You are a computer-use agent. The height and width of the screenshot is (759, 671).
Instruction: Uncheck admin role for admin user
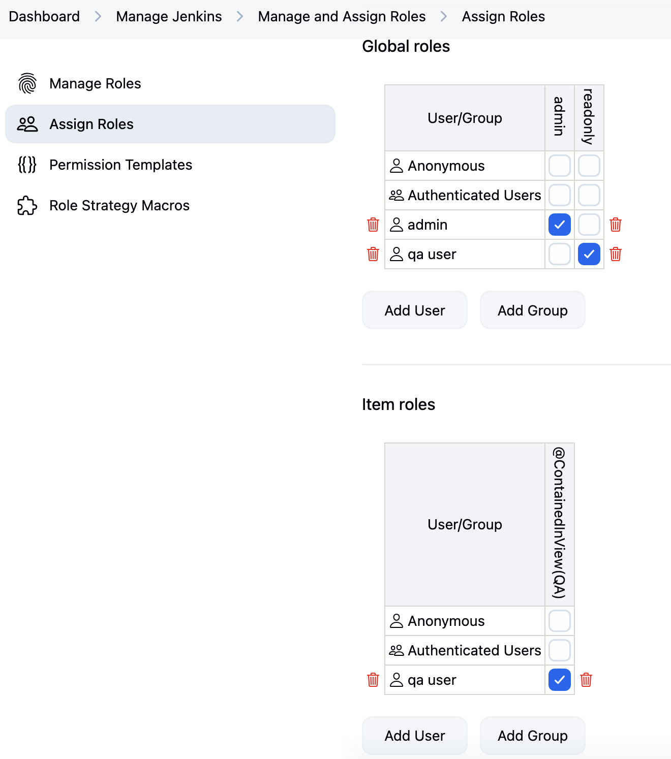(x=560, y=225)
